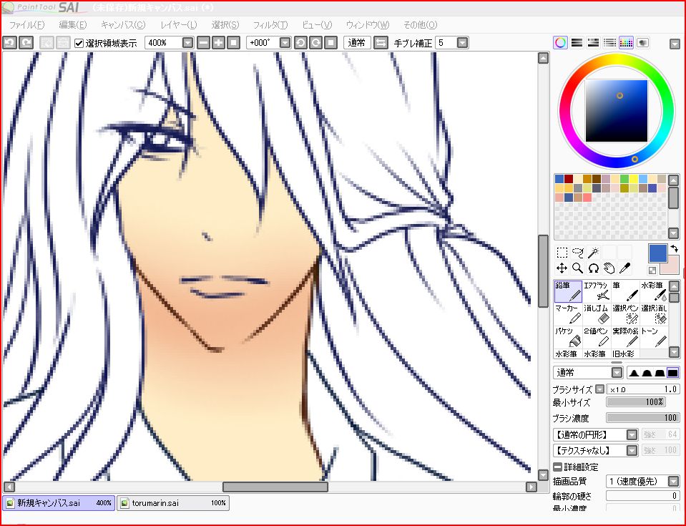Toggle the scratchpad panel button
686x526 pixels.
click(x=642, y=42)
